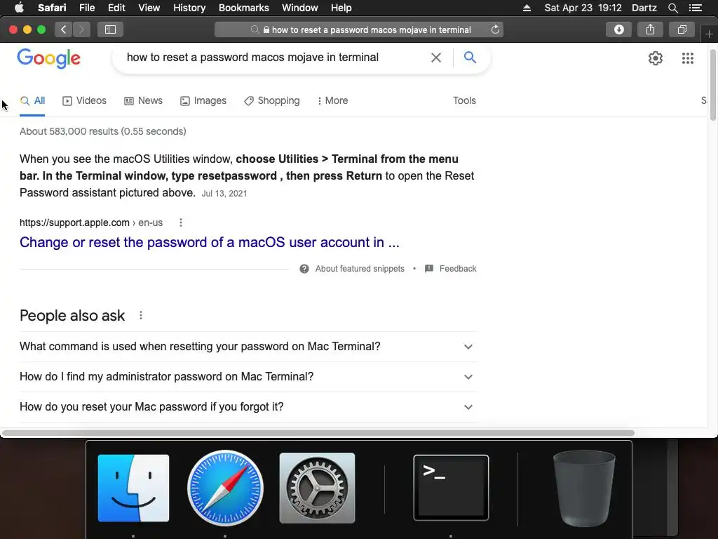Click the Share icon in Safari toolbar
The height and width of the screenshot is (539, 718).
click(x=650, y=29)
